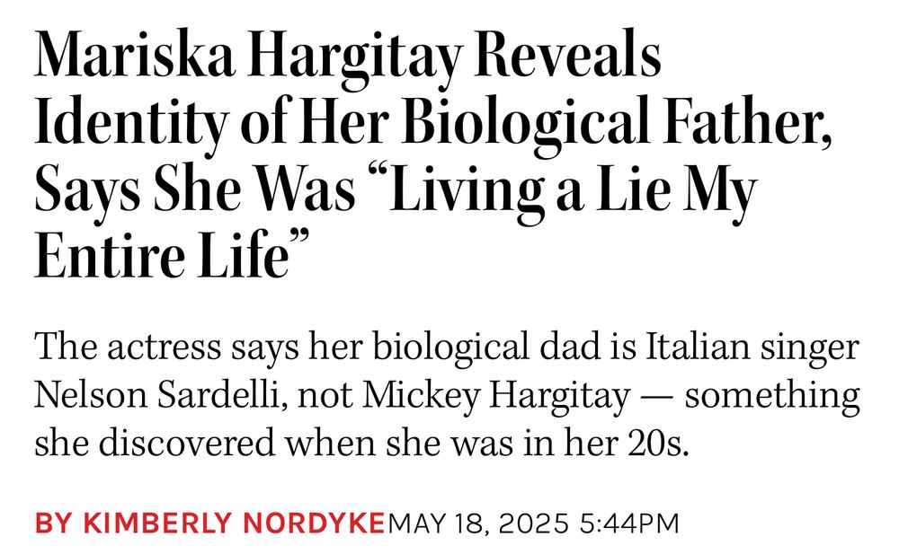Image resolution: width=899 pixels, height=554 pixels.
Task: Click the words "Biological Father" in the headline
Action: click(x=617, y=123)
